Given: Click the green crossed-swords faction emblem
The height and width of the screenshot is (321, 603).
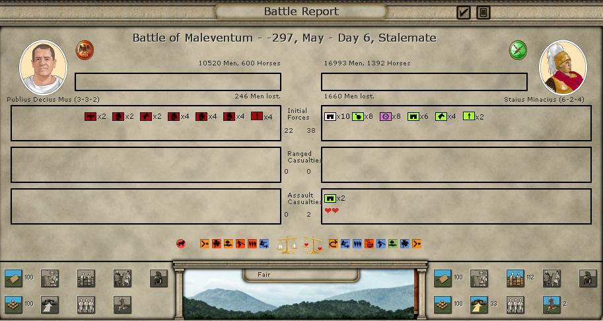Looking at the screenshot, I should click(x=518, y=50).
